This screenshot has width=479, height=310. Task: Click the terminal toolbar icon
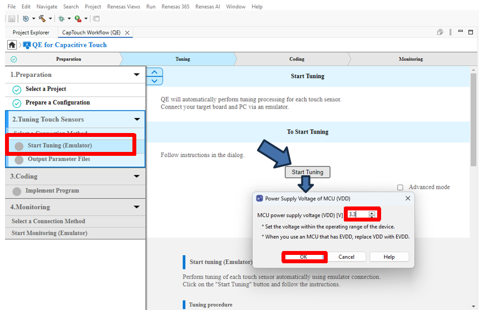pos(96,19)
